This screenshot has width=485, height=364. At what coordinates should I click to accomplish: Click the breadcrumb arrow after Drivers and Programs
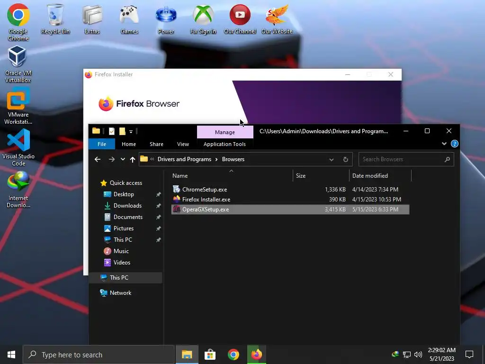216,159
